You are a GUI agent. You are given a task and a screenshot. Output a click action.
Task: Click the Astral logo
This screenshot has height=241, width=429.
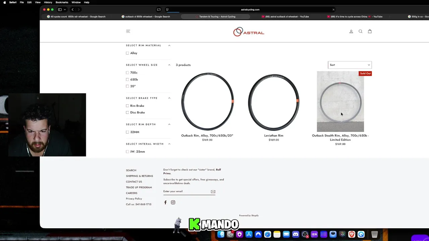[249, 32]
